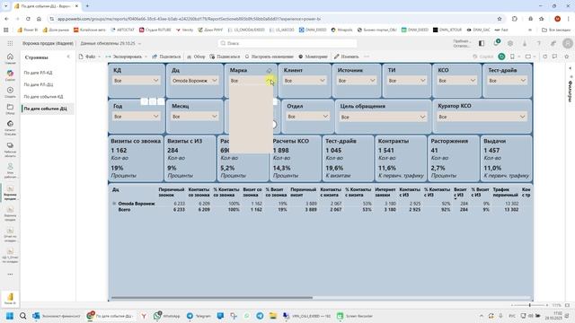The width and height of the screenshot is (575, 323).
Task: Open the dataset updated date dropdown chevron
Action: click(x=139, y=44)
